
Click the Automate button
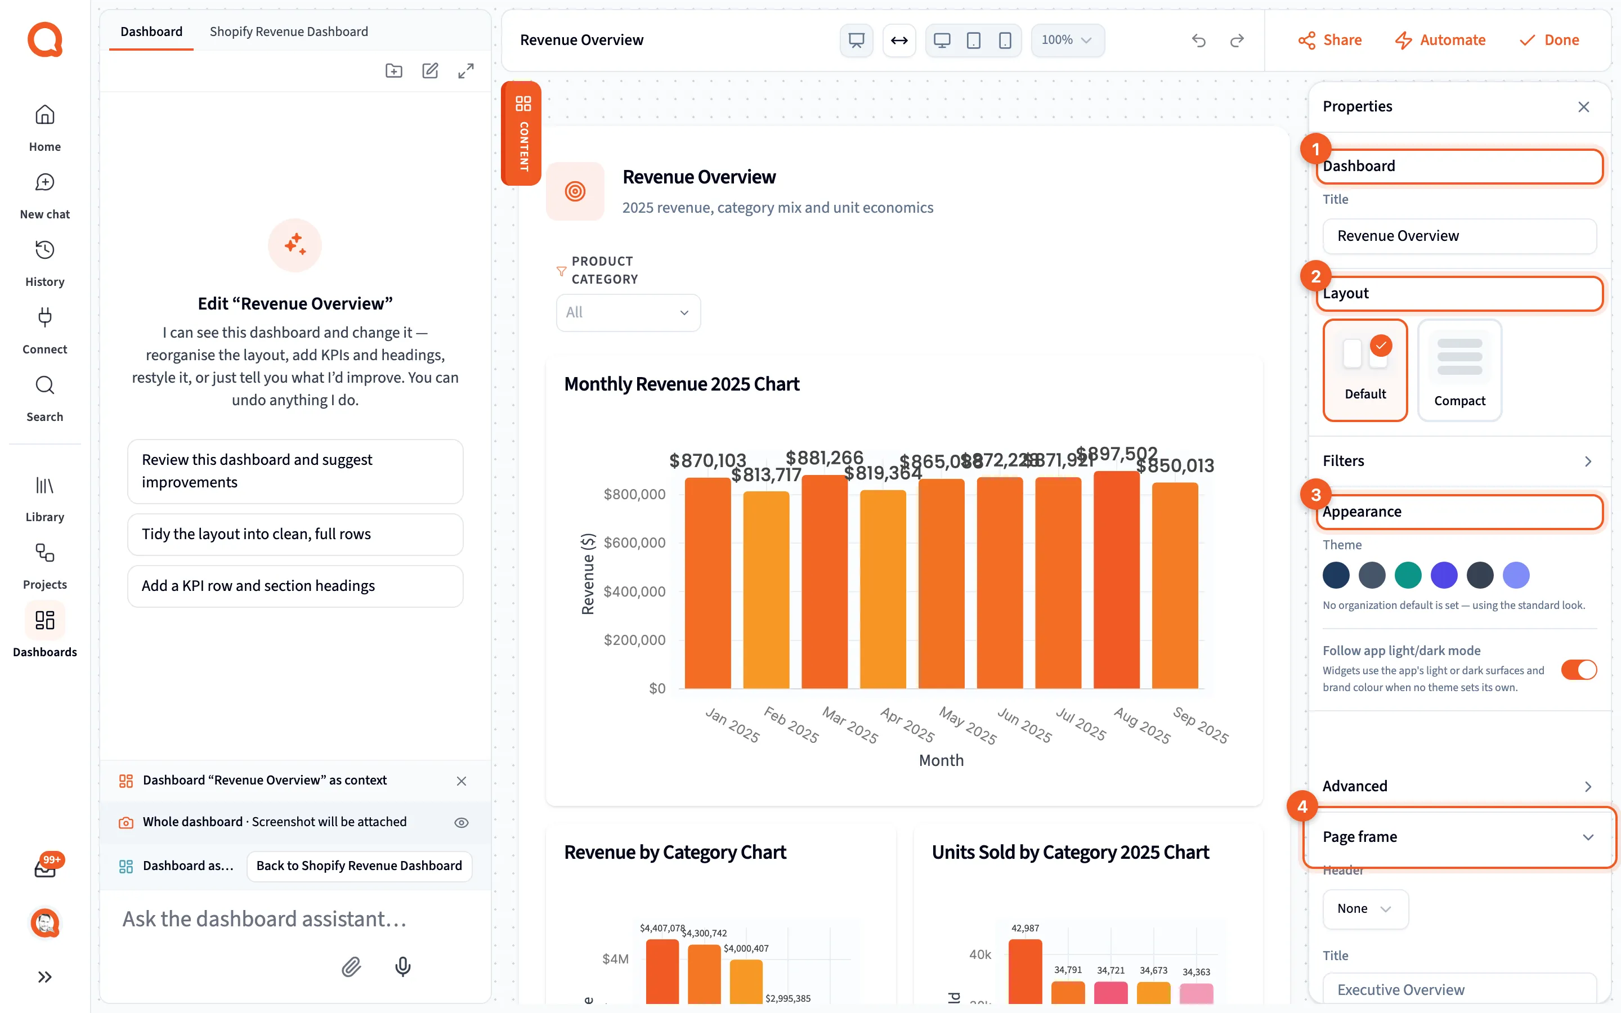1440,40
